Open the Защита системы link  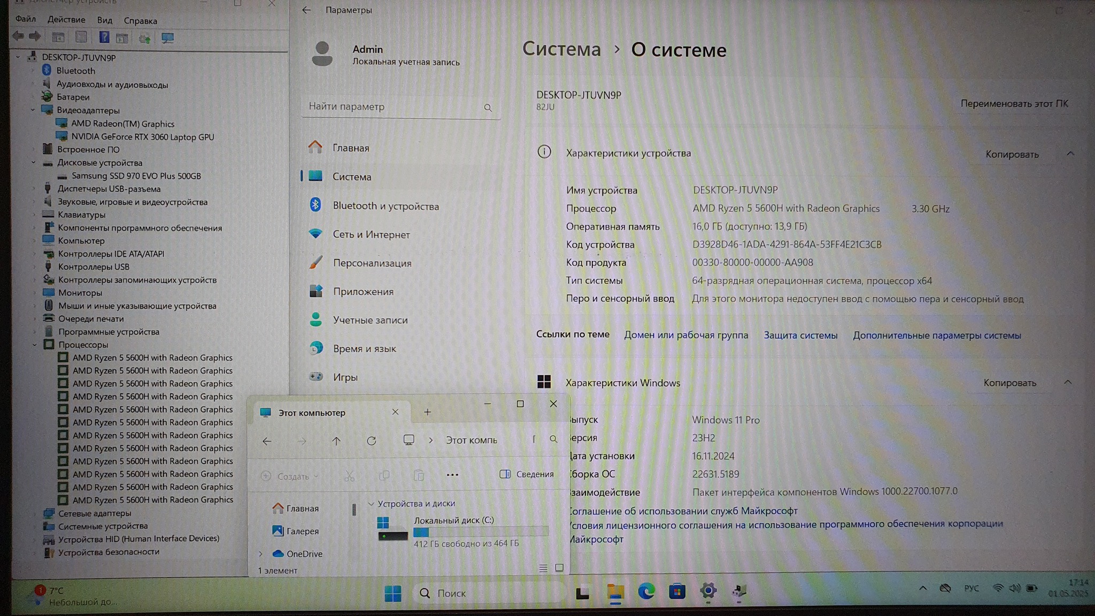(800, 335)
